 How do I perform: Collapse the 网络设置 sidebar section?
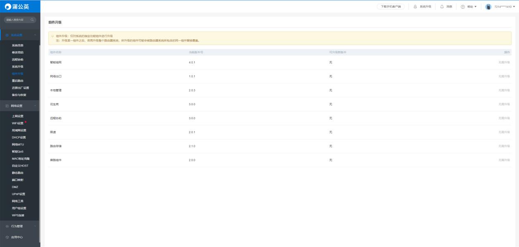pos(35,106)
